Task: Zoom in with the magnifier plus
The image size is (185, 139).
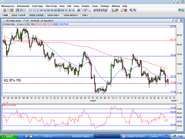Action: point(131,10)
